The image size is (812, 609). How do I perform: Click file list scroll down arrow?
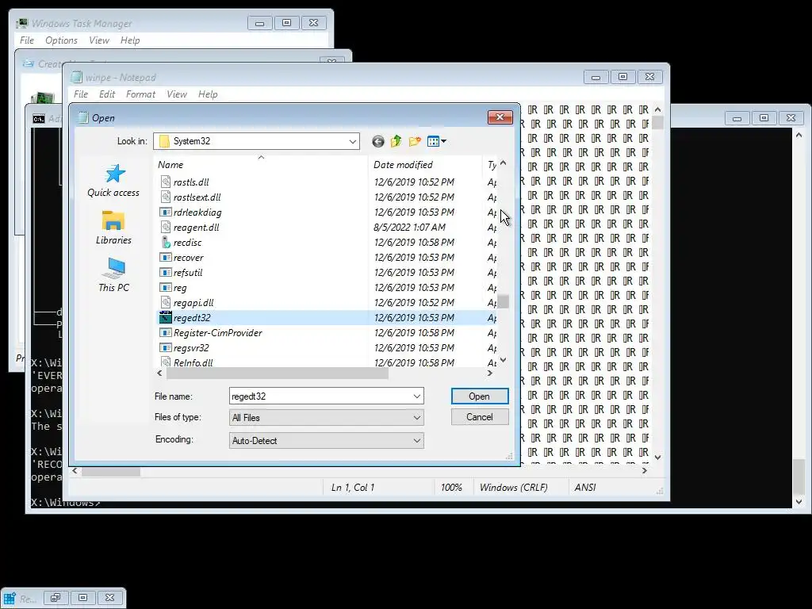[503, 360]
